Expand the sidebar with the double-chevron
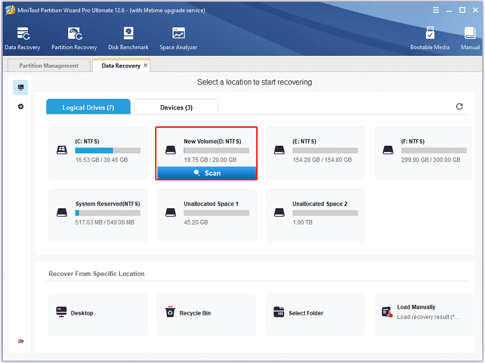The image size is (485, 363). coord(21,341)
